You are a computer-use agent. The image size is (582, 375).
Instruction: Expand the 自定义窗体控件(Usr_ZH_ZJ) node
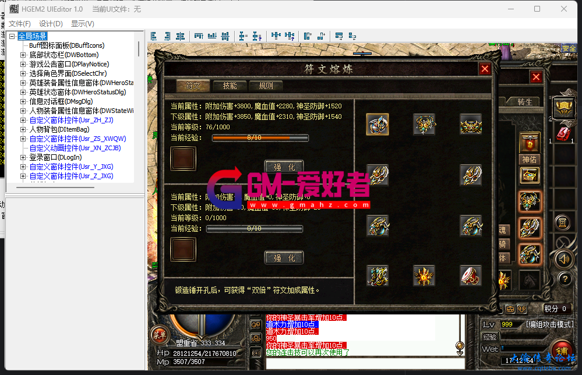[x=23, y=120]
